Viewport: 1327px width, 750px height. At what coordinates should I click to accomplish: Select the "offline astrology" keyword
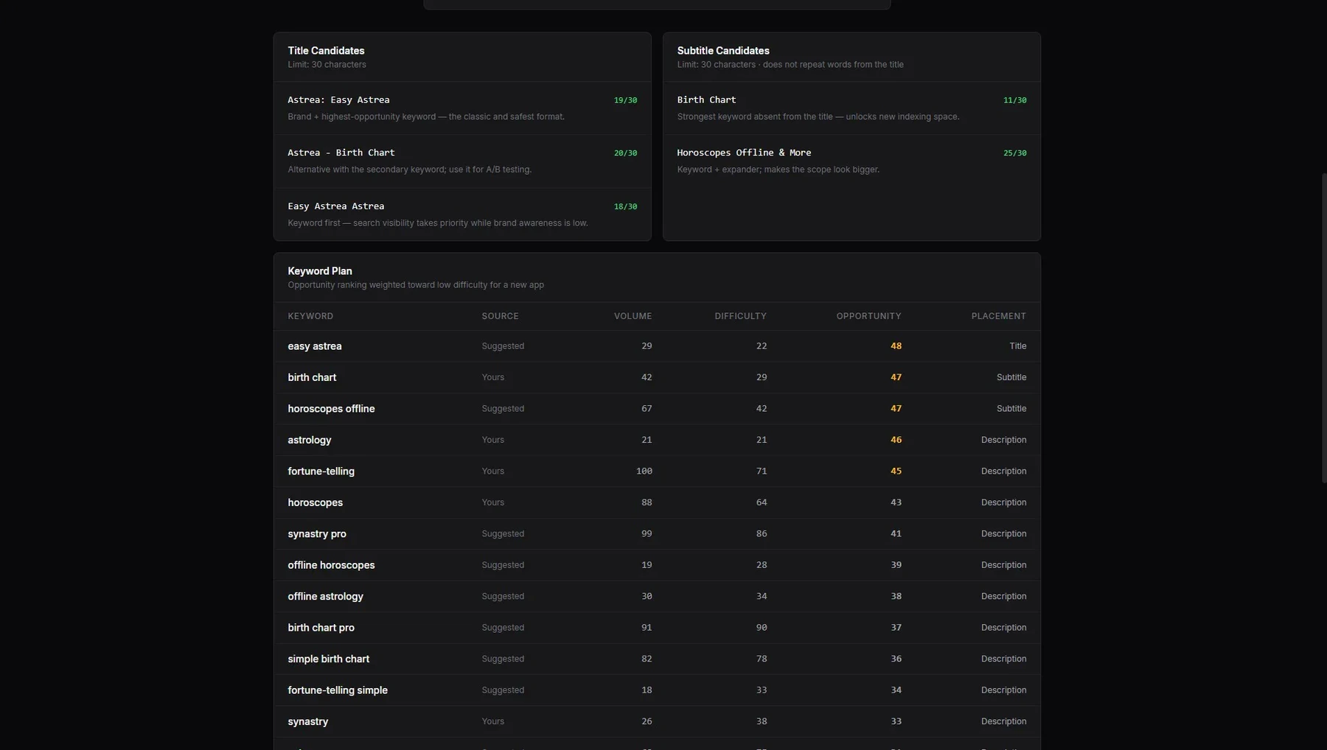[x=325, y=597]
